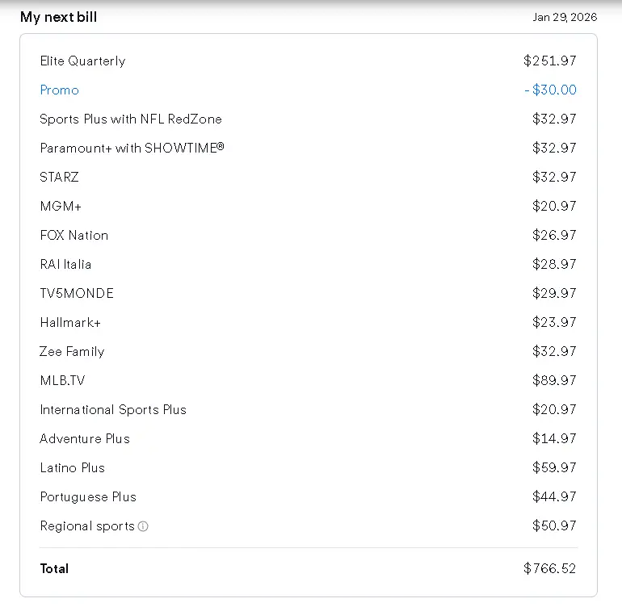Click Sports Plus with NFL RedZone item
622x607 pixels.
[131, 119]
